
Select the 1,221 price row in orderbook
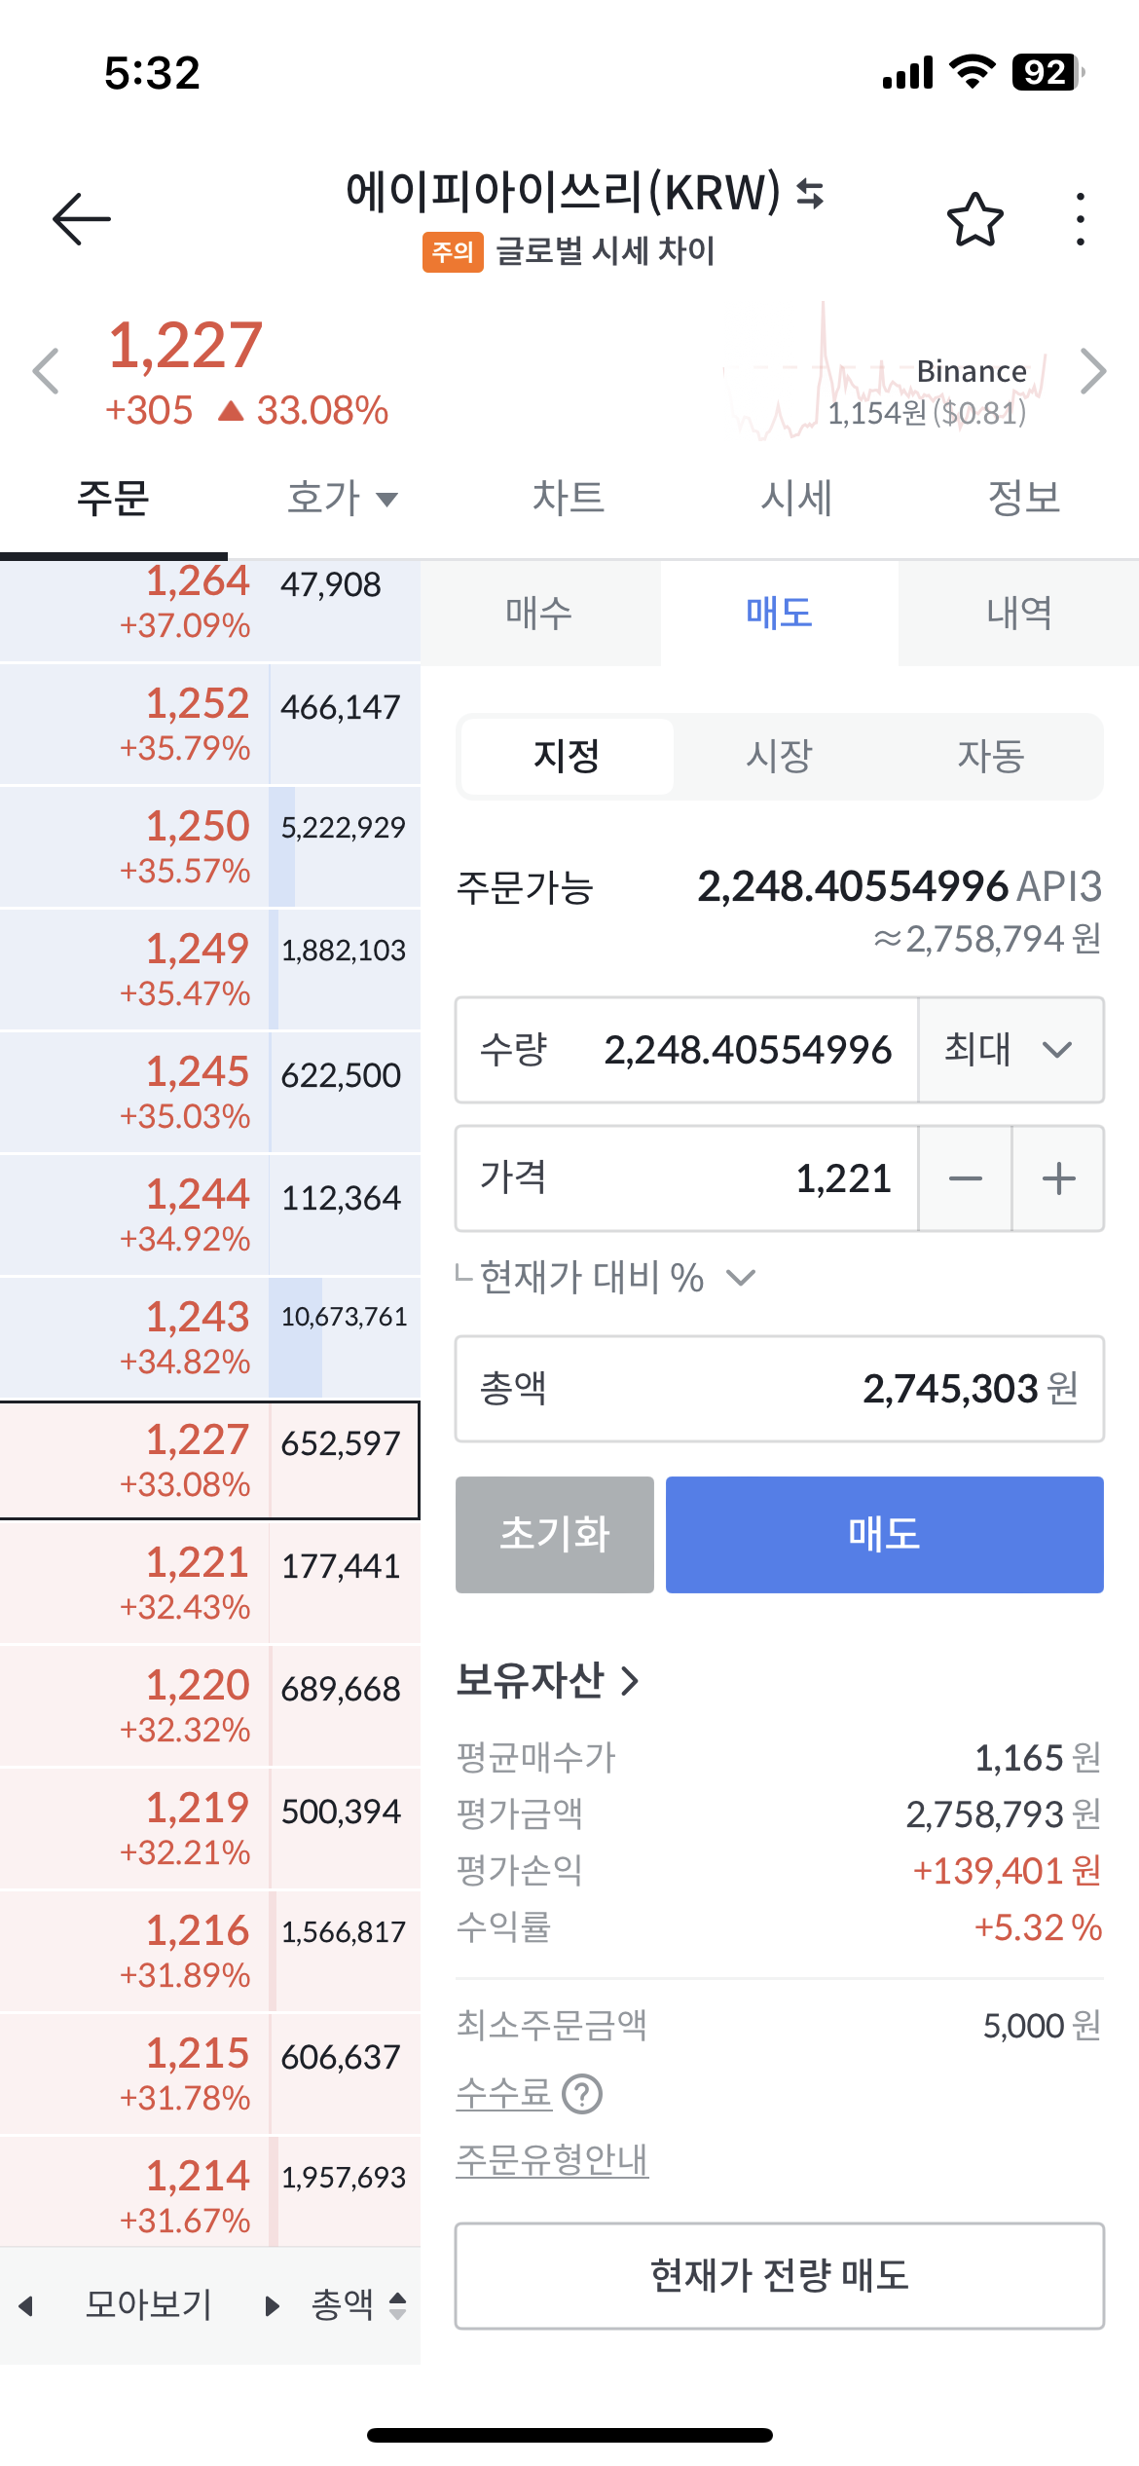click(x=210, y=1582)
